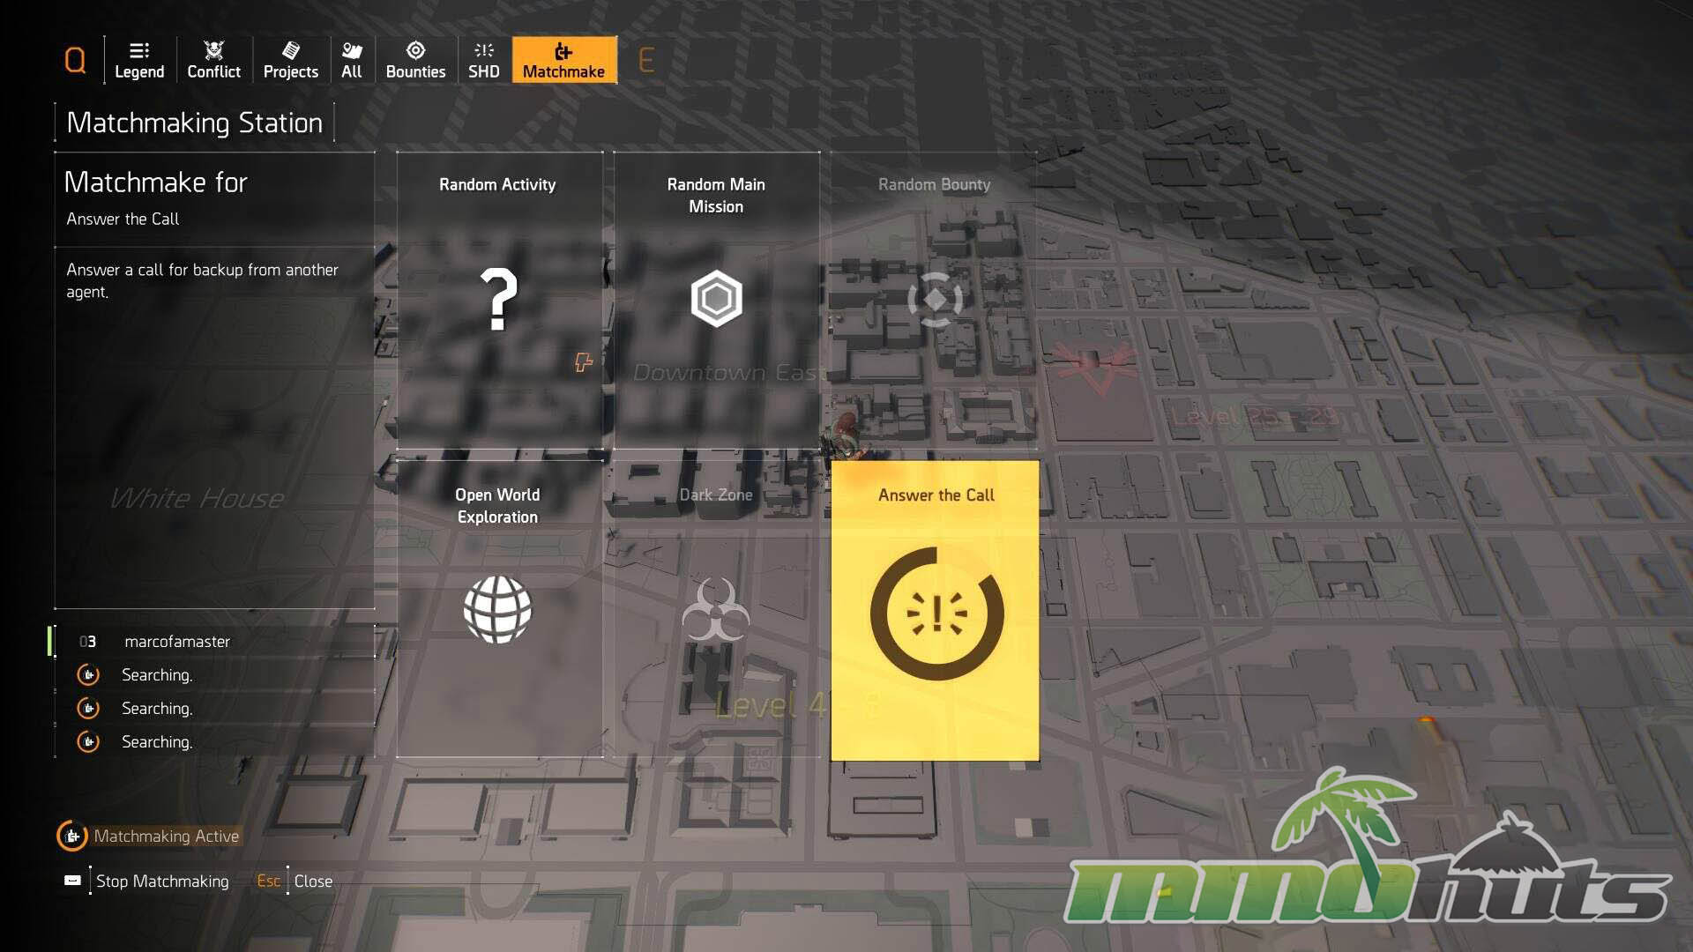The image size is (1693, 952).
Task: Click the yellow Answer the Call tile title
Action: [936, 495]
